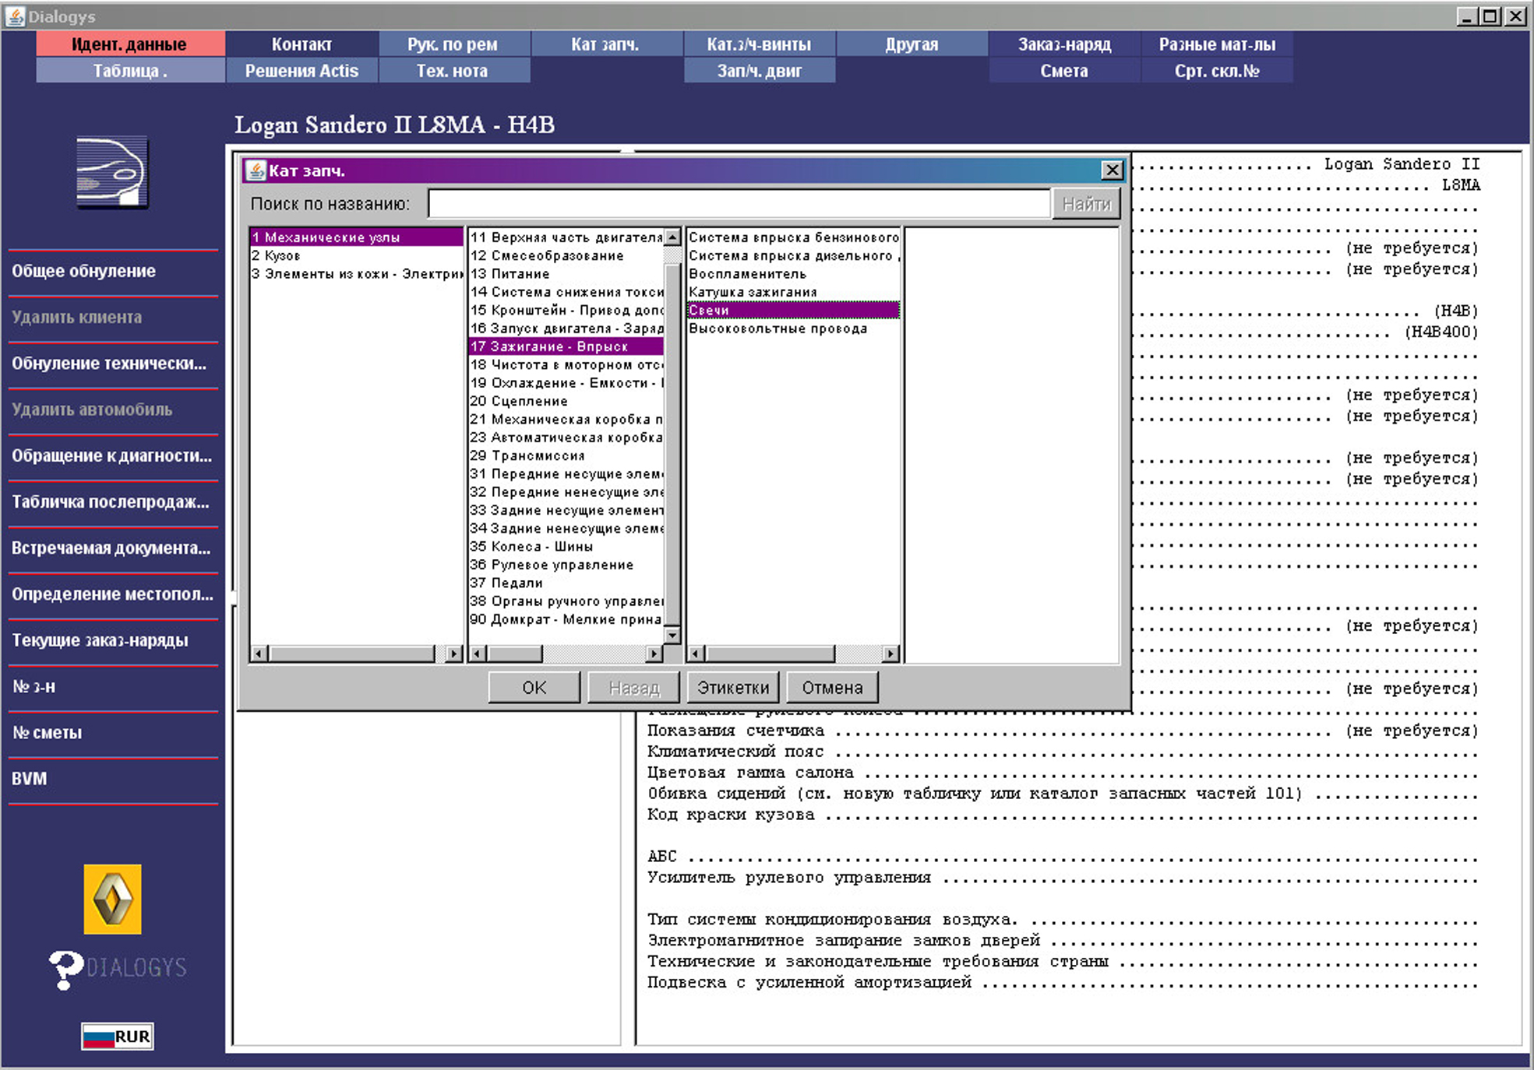This screenshot has height=1070, width=1534.
Task: Select Катушка зажигания in the third list
Action: click(753, 292)
